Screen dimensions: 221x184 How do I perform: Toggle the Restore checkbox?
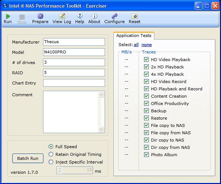pos(146,118)
